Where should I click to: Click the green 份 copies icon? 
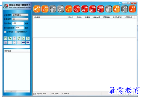28,38
